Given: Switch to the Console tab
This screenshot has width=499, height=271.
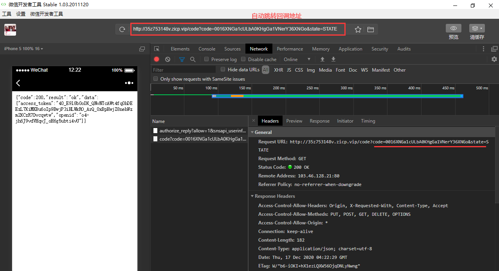Looking at the screenshot, I should [x=207, y=49].
